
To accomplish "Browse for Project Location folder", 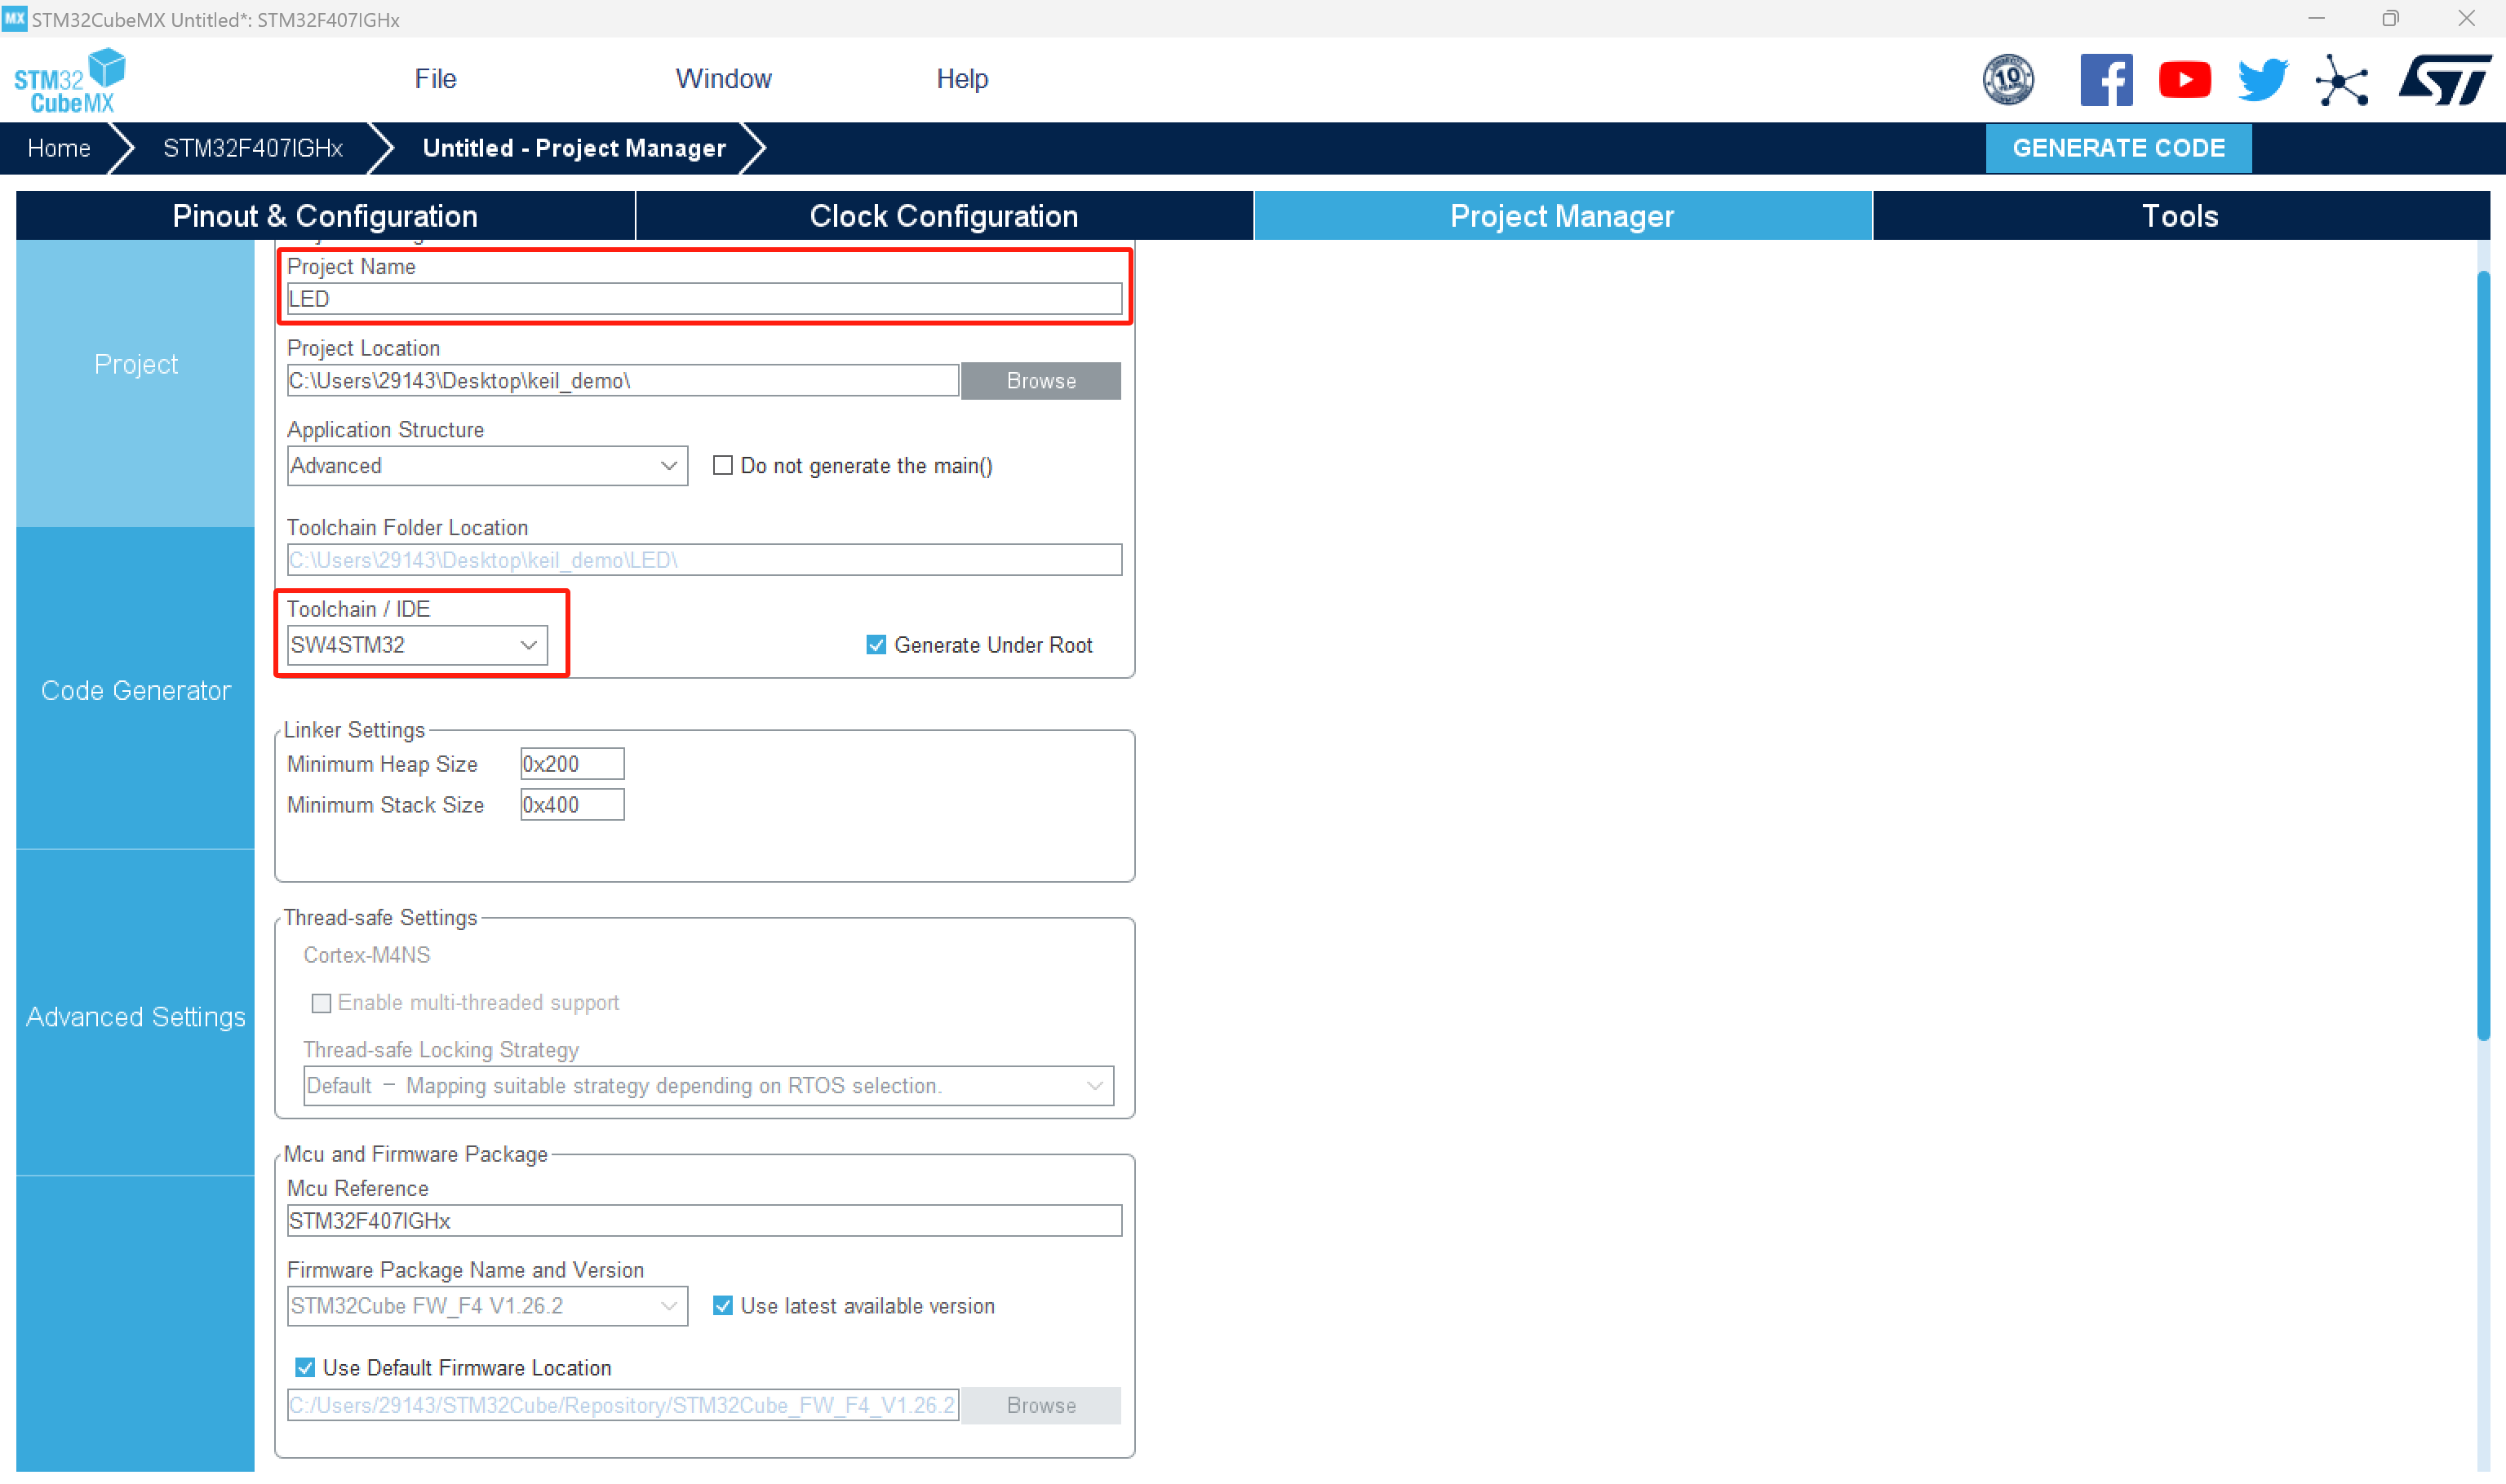I will point(1040,381).
